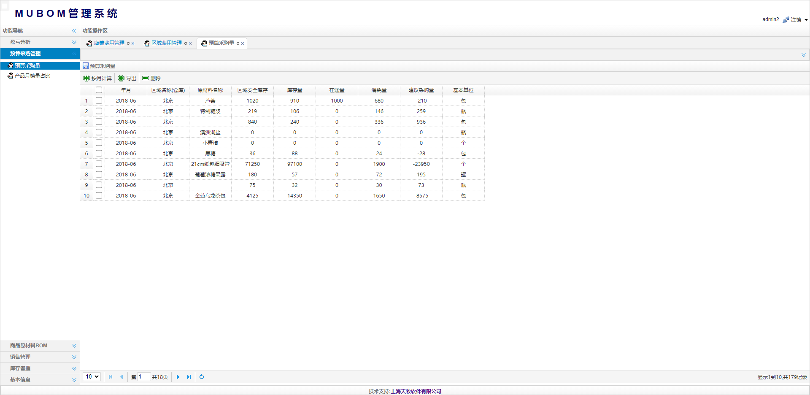810x395 pixels.
Task: Check the row 4 澳洲湖盐 checkbox
Action: pos(99,132)
